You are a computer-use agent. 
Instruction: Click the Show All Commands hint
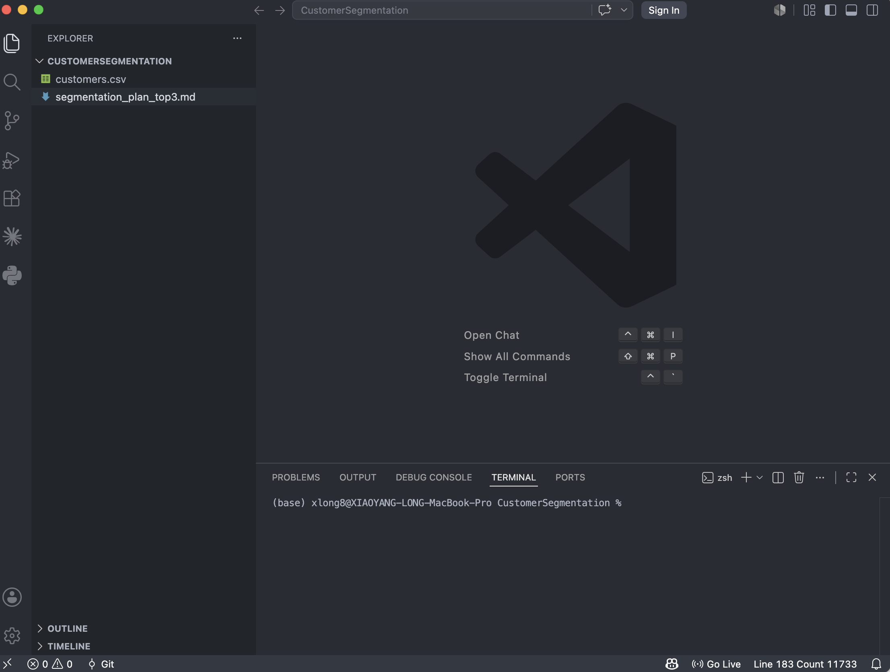517,357
